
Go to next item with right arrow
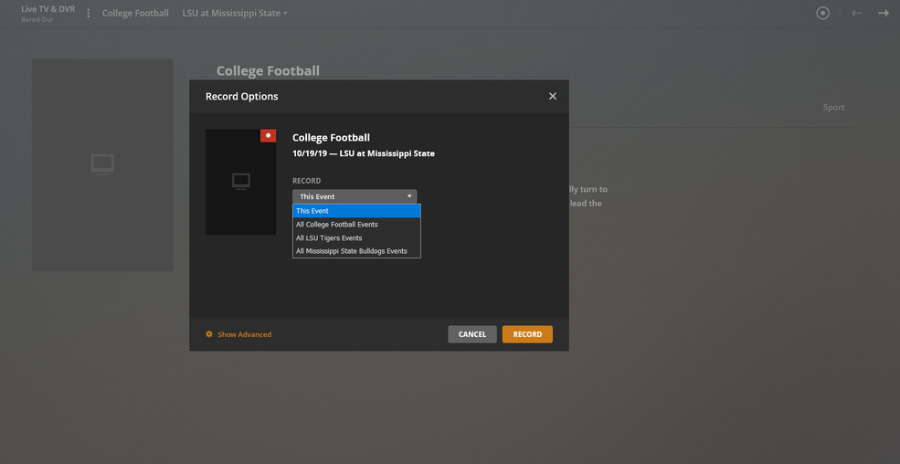coord(883,13)
